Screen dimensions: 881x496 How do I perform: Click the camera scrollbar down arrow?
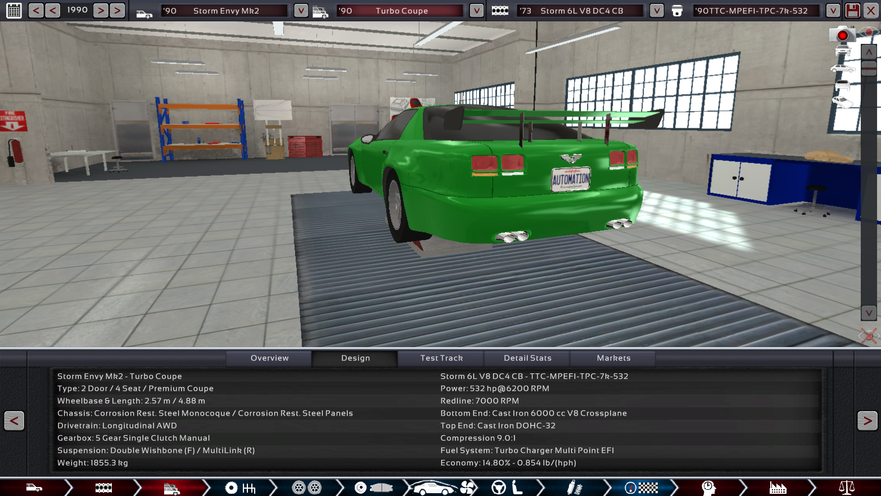coord(869,313)
